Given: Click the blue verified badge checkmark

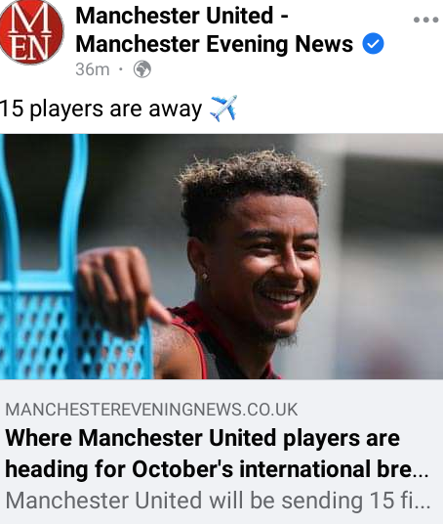Looking at the screenshot, I should 374,44.
